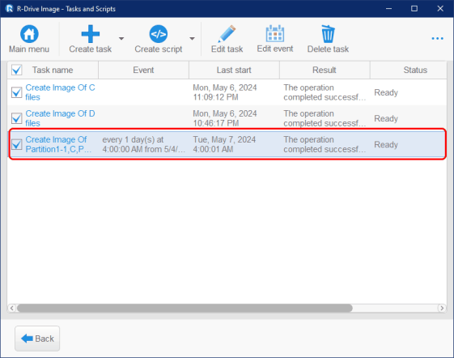Uncheck the Create Image Of D files checkbox
Screen dimensions: 454x358
[x=16, y=118]
